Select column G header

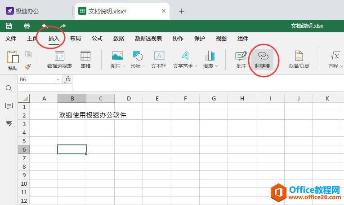tap(214, 98)
